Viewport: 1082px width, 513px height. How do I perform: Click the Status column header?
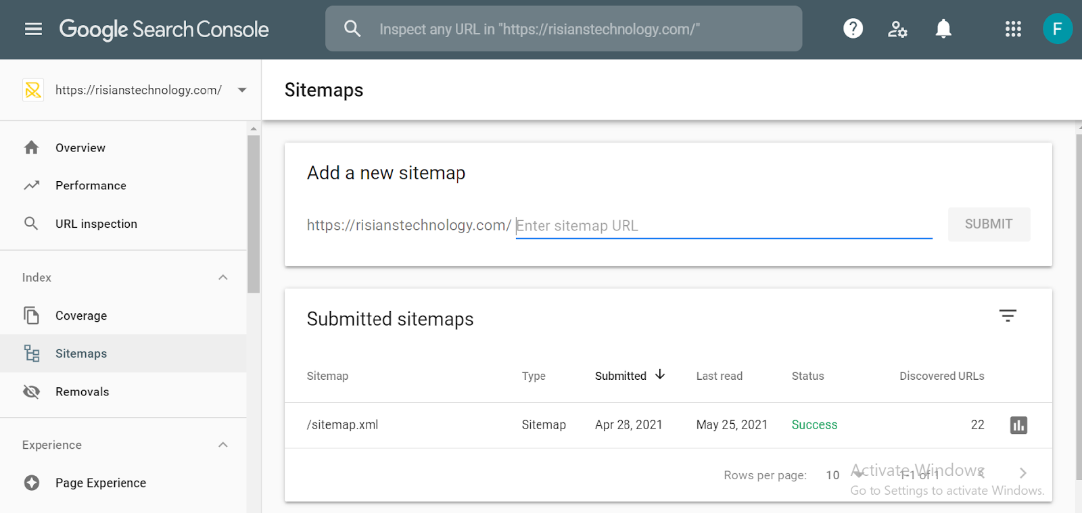[x=808, y=376]
